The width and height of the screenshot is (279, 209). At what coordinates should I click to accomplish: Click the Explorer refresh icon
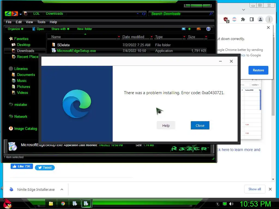[144, 14]
